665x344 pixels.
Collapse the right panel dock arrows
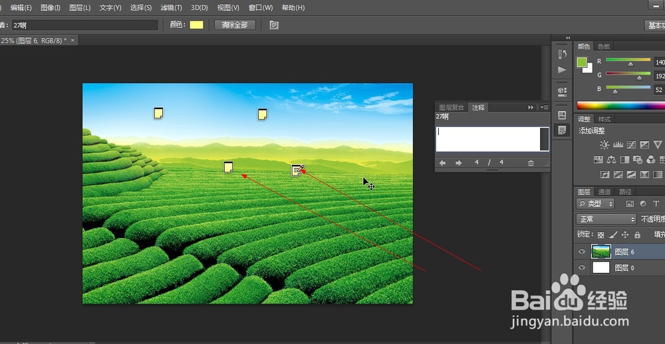tap(568, 38)
